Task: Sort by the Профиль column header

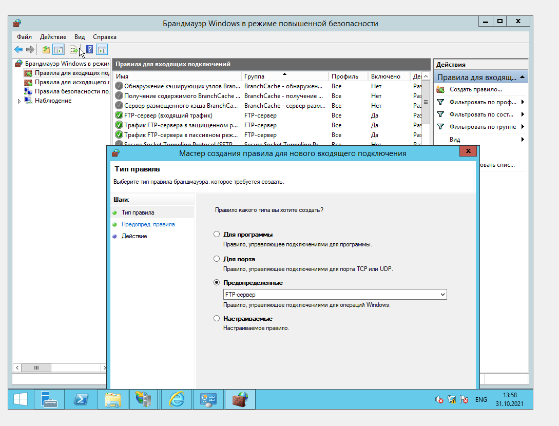Action: pos(348,76)
